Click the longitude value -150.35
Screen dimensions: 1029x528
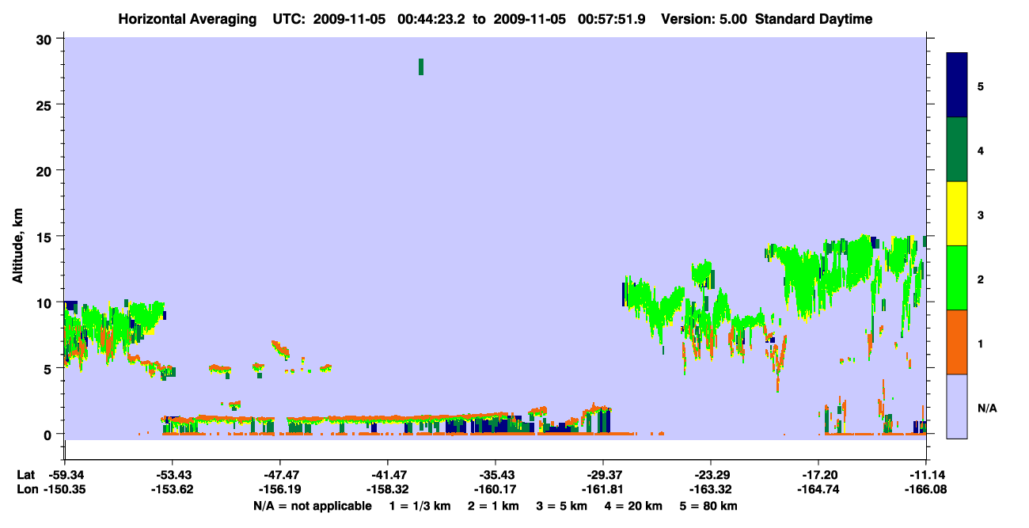coord(64,490)
